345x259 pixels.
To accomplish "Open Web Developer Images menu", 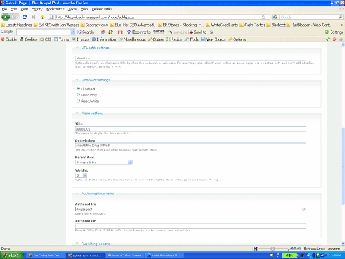I will (x=81, y=39).
